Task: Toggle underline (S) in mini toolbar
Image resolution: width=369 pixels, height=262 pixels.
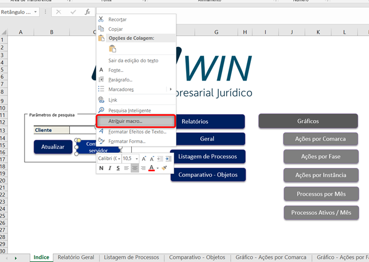Action: point(118,168)
